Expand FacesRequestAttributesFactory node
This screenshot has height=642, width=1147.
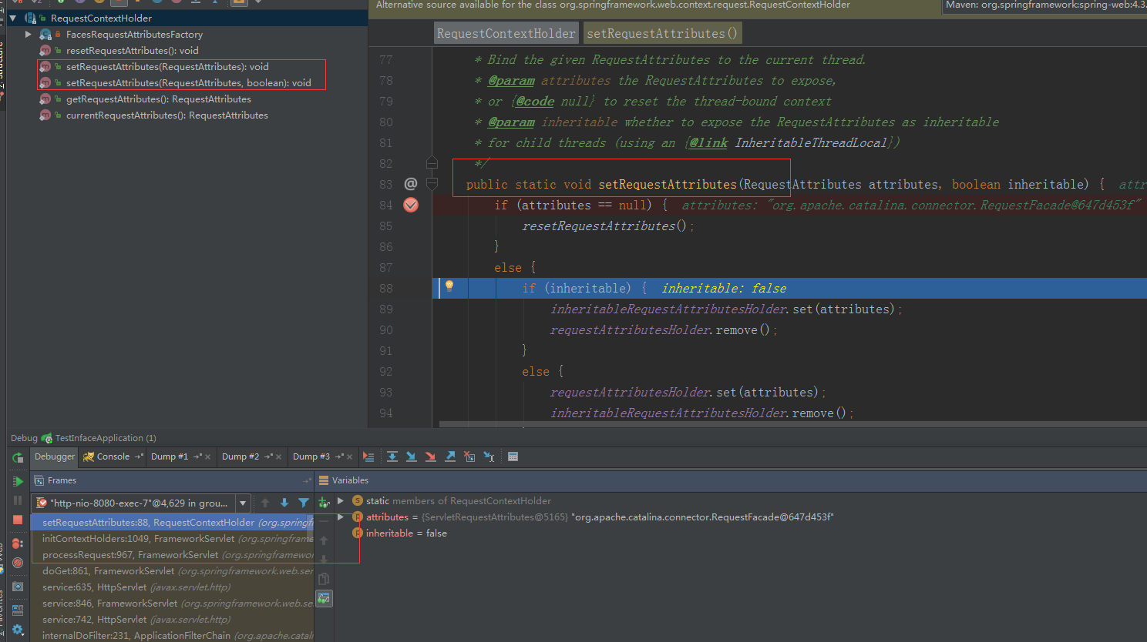(29, 35)
